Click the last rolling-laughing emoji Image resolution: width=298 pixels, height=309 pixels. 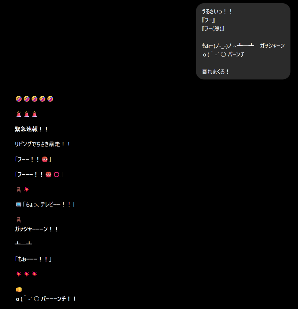point(50,99)
